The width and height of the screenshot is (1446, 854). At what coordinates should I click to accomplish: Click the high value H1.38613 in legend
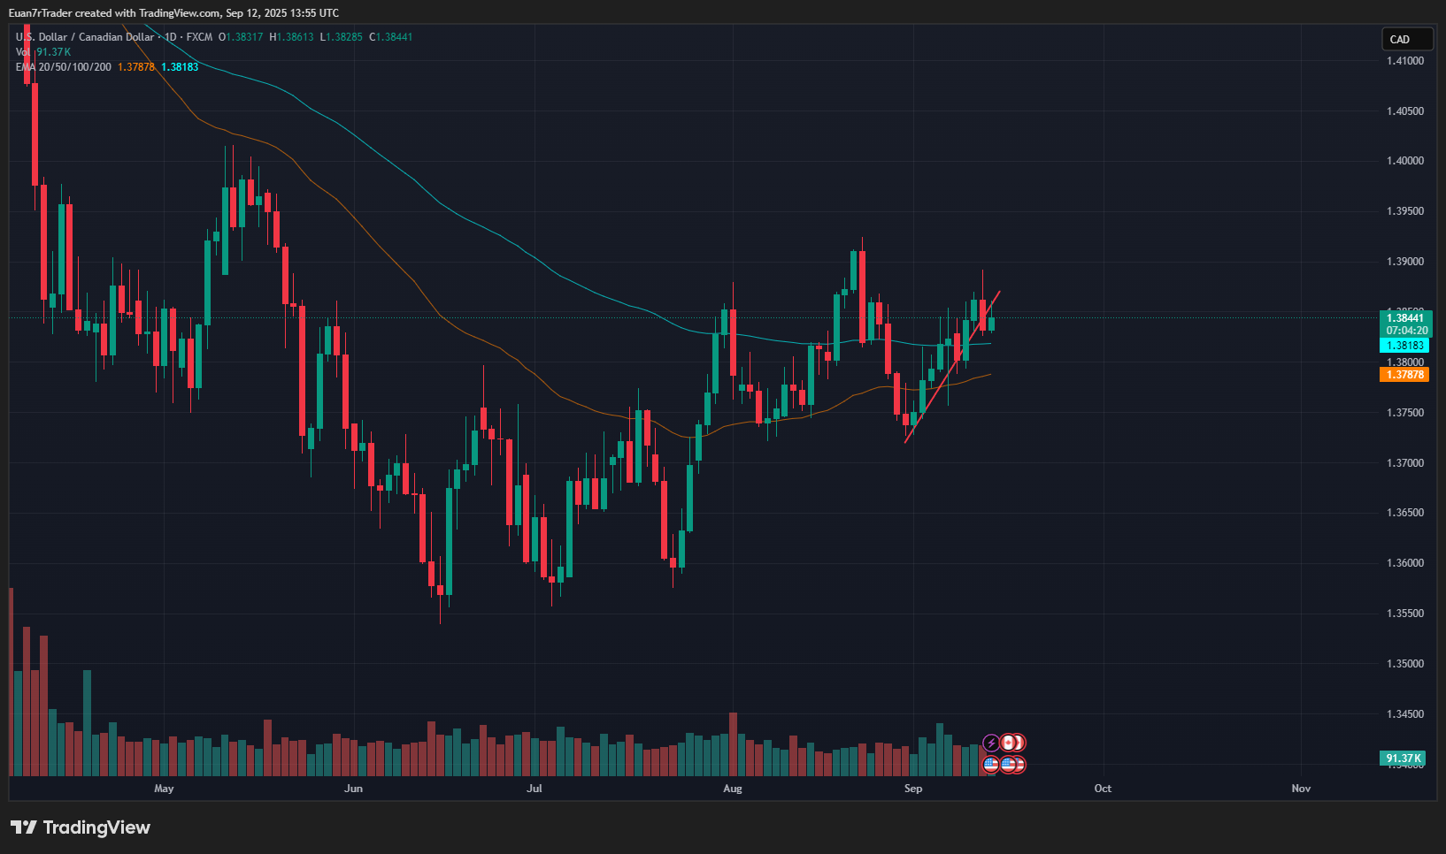click(291, 37)
